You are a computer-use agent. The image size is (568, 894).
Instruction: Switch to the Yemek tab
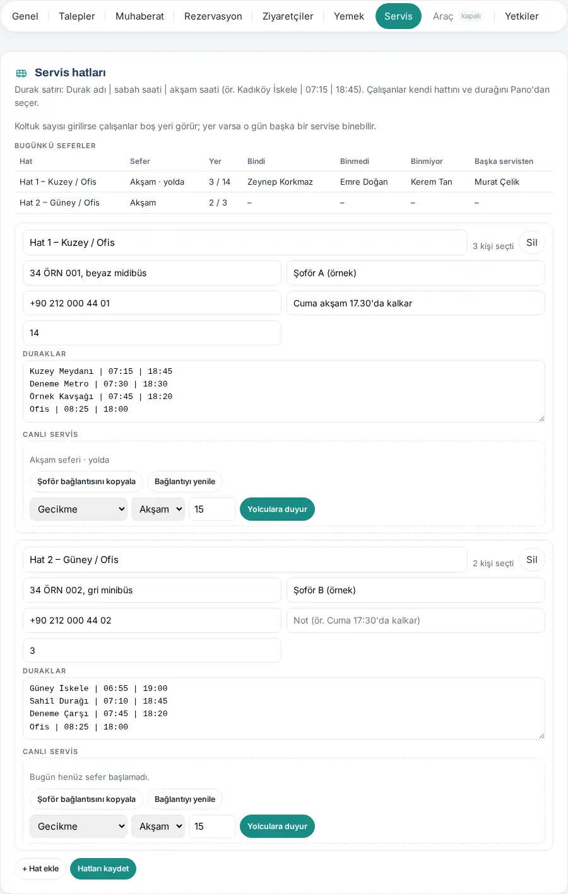point(349,16)
